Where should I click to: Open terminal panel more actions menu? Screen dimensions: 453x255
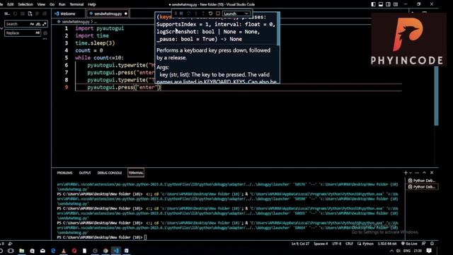(417, 173)
